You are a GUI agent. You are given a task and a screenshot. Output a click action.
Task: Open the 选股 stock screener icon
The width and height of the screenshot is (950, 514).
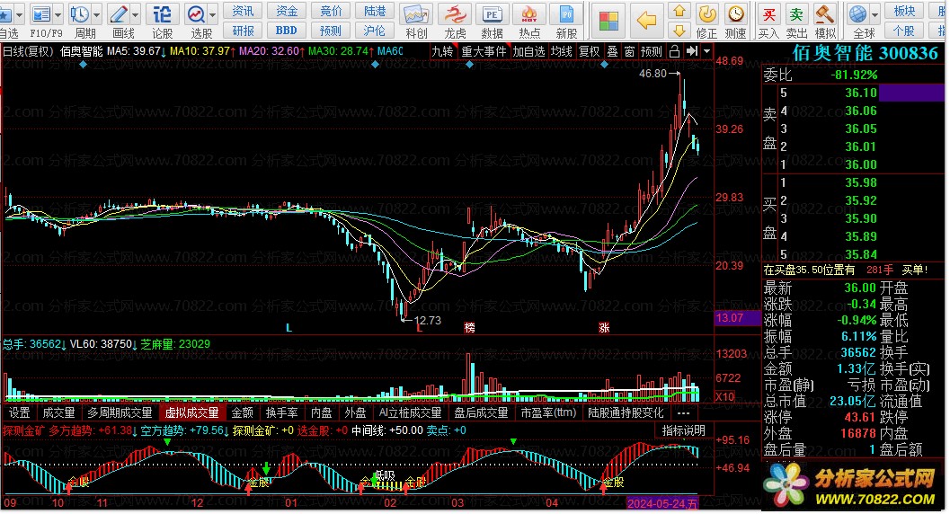pos(196,13)
